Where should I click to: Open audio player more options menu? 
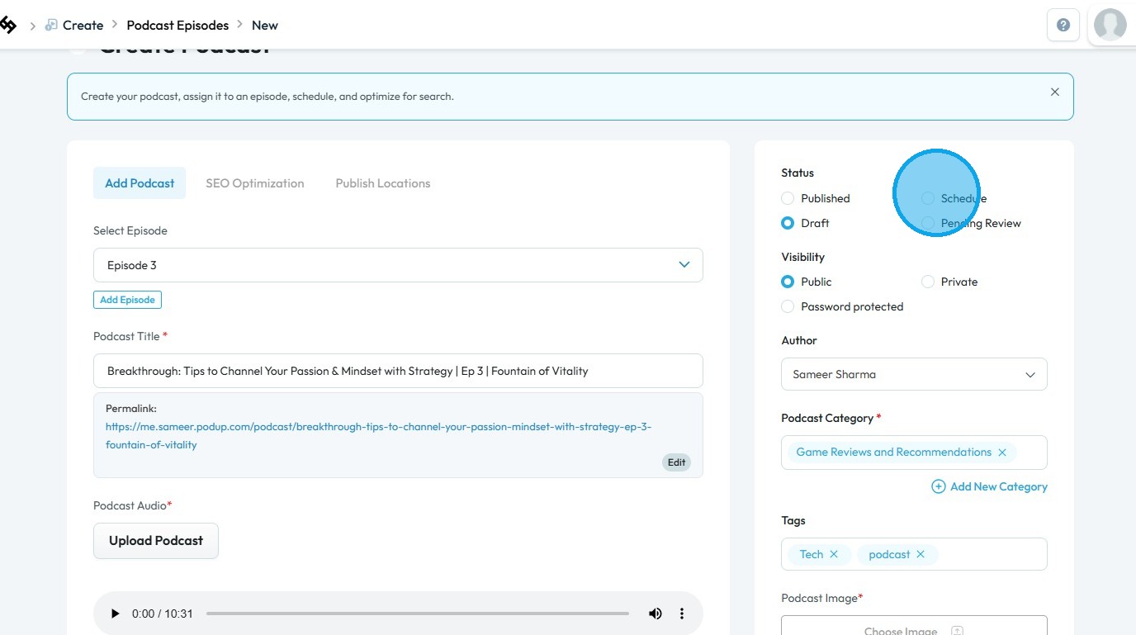pos(682,614)
